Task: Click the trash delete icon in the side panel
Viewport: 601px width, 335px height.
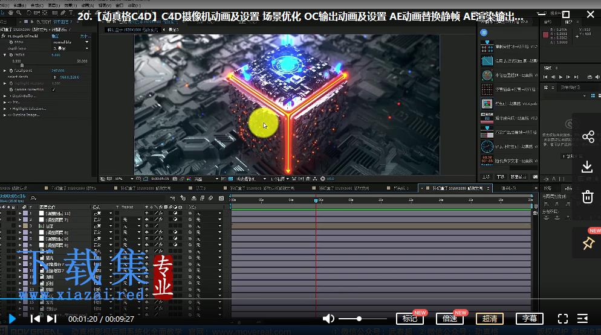Action: (588, 197)
